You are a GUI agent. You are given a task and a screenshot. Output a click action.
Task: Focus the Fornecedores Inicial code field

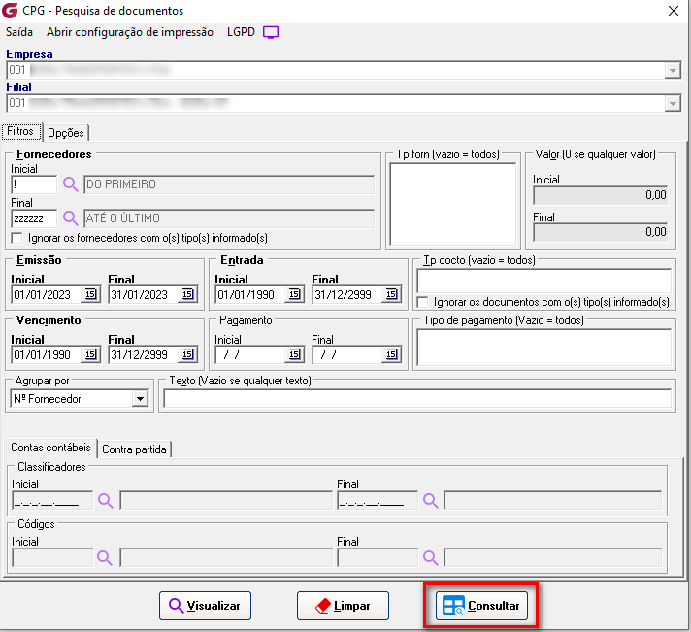34,184
